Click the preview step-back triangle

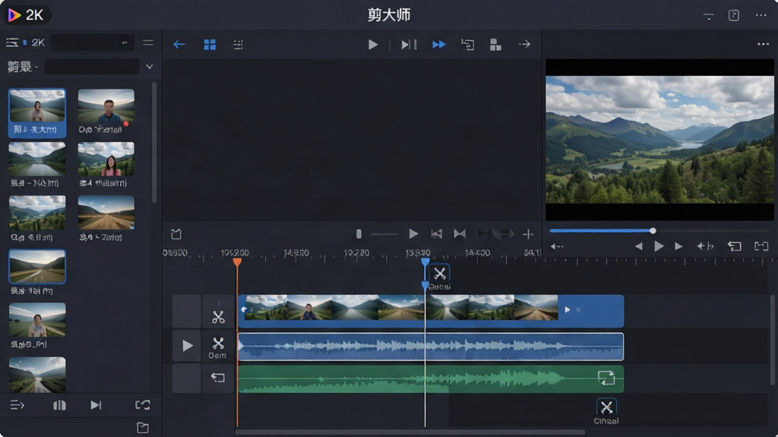point(639,247)
